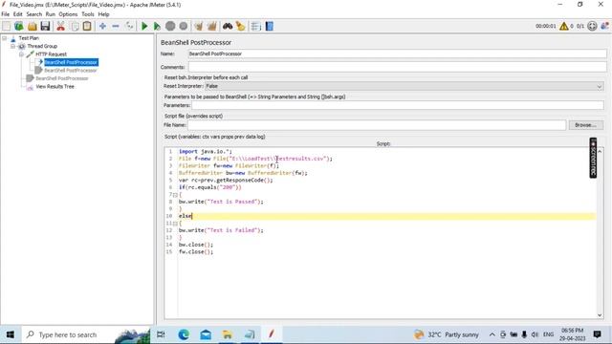Open the Options menu
612x344 pixels.
68,14
